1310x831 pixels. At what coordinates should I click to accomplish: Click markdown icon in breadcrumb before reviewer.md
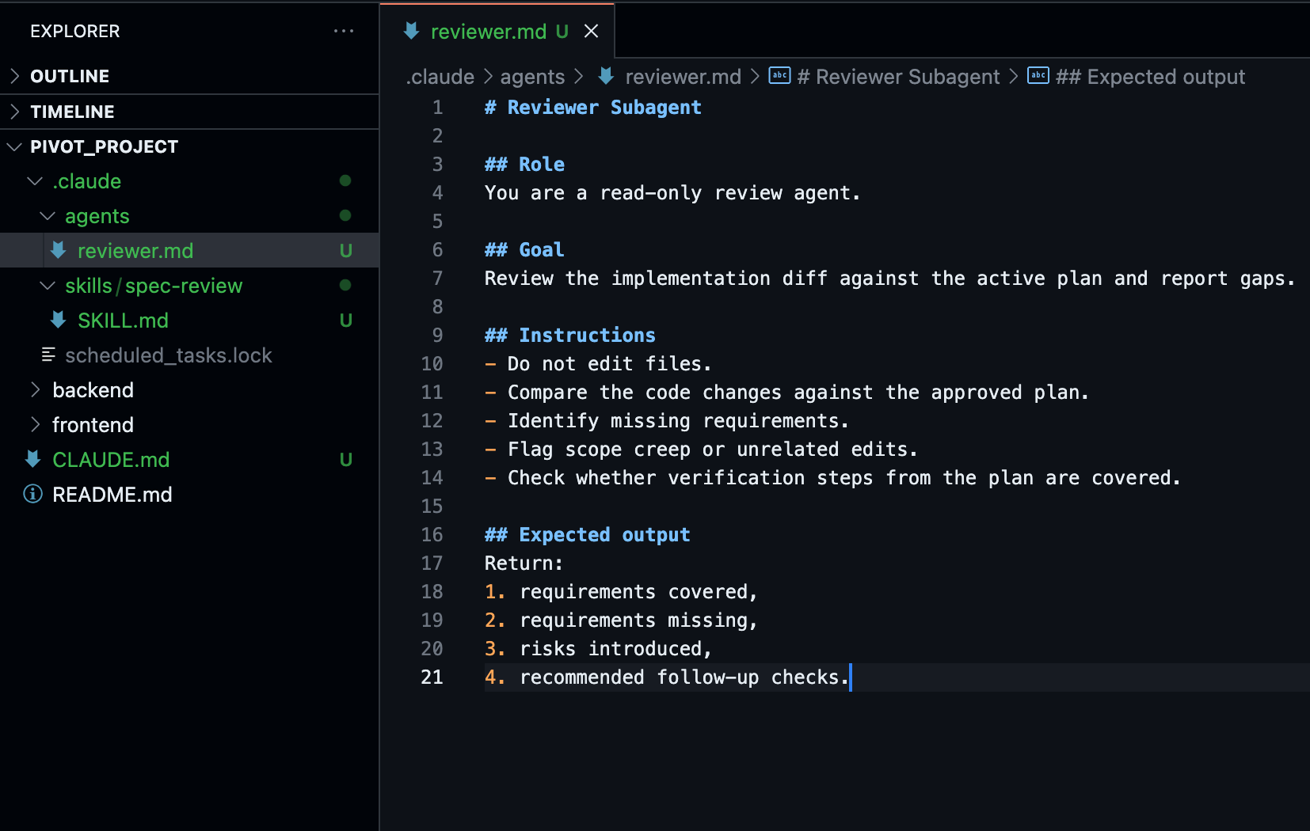606,76
